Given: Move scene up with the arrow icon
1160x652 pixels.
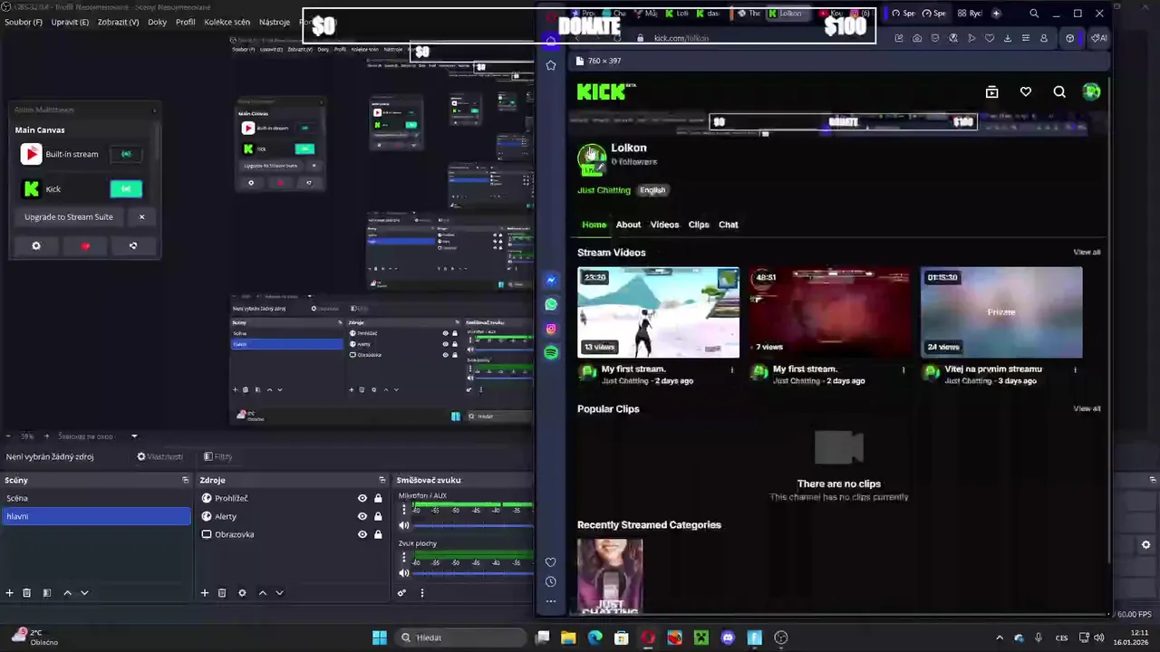Looking at the screenshot, I should 67,593.
